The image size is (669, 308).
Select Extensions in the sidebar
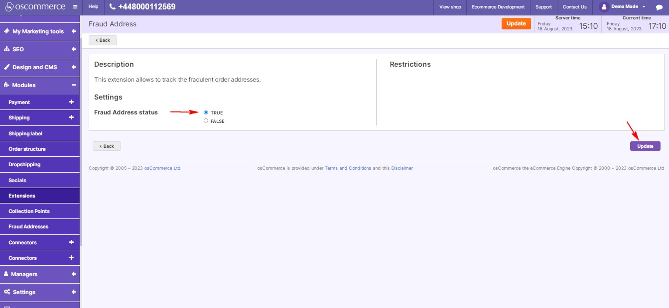coord(22,196)
